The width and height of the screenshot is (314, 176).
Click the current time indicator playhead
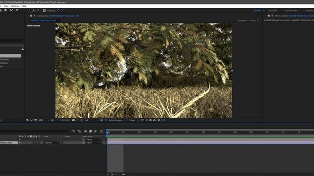tap(107, 132)
